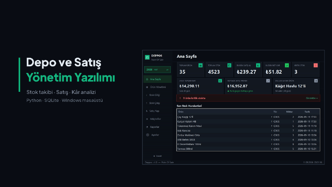Click the Ayarlar gear icon
The height and width of the screenshot is (187, 332).
point(148,135)
